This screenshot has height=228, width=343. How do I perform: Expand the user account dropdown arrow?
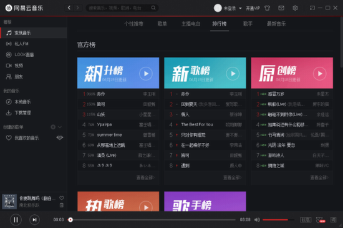[x=240, y=8]
